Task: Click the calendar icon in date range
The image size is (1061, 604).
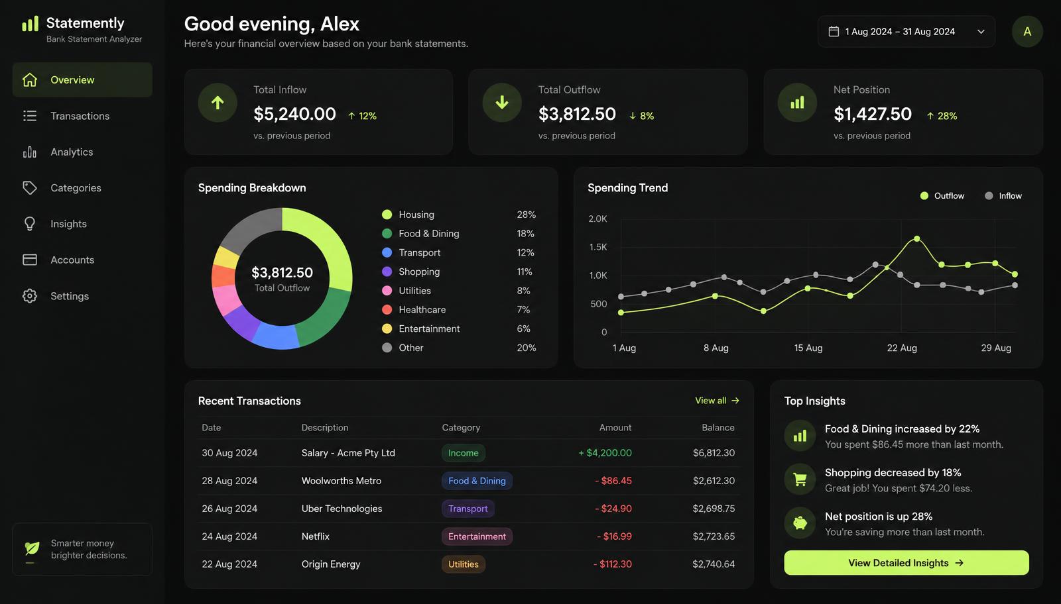Action: [834, 31]
